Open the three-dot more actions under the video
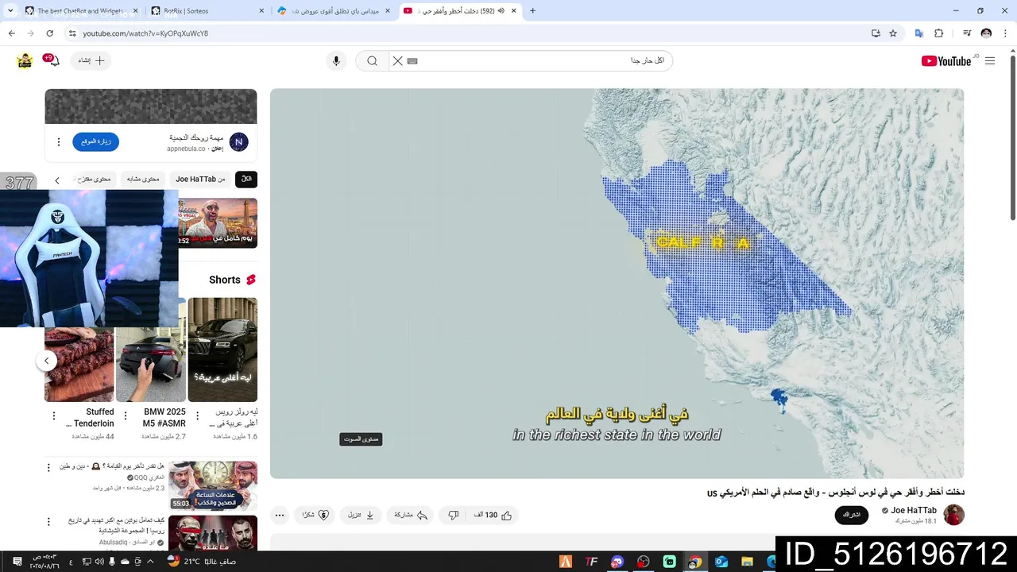This screenshot has height=572, width=1017. (280, 515)
